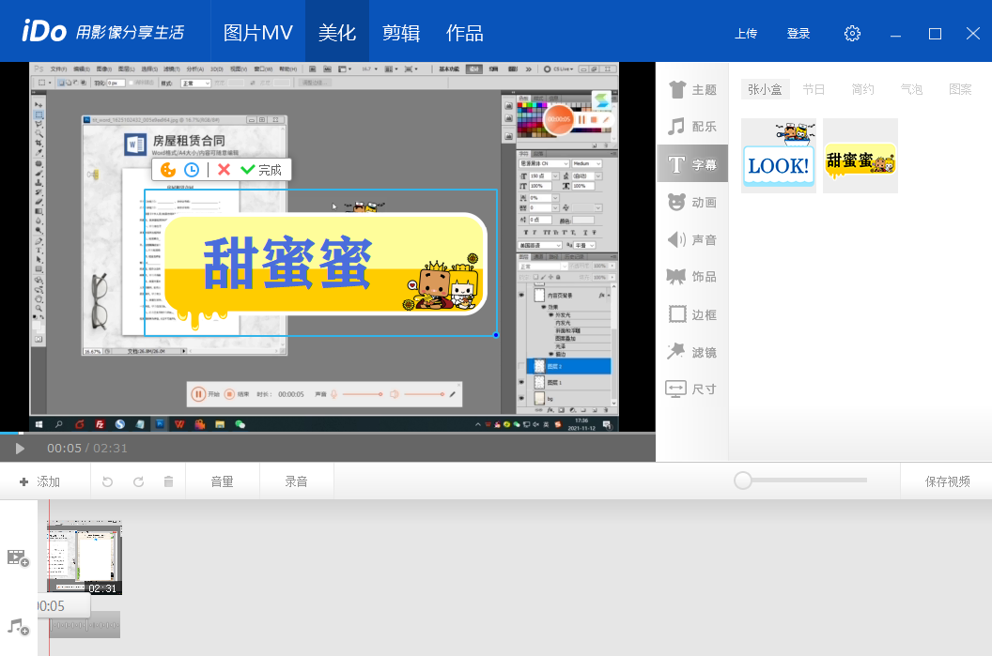
Task: Click the add video track icon
Action: click(18, 558)
